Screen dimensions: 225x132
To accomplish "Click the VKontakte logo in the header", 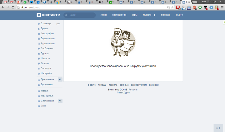I will click(48, 15).
